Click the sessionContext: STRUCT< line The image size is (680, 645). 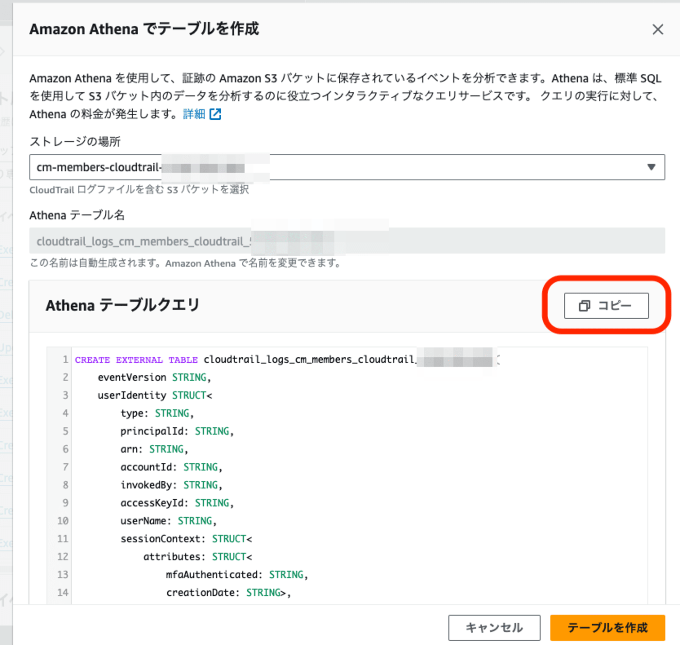186,539
